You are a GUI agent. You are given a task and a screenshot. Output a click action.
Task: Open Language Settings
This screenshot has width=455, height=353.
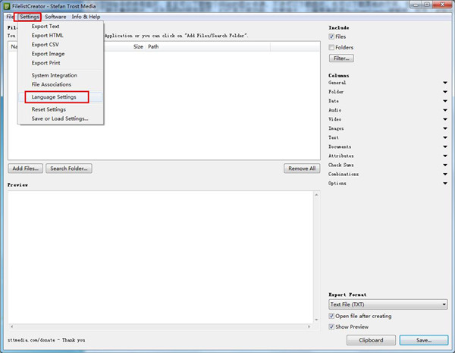coord(54,97)
